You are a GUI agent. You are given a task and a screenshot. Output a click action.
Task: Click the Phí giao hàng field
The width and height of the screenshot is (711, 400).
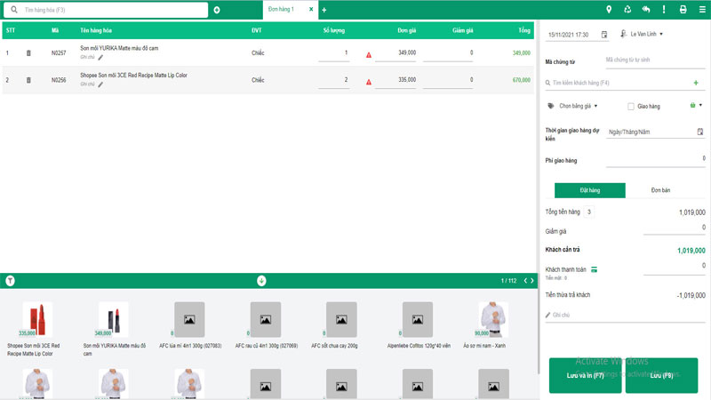[656, 159]
